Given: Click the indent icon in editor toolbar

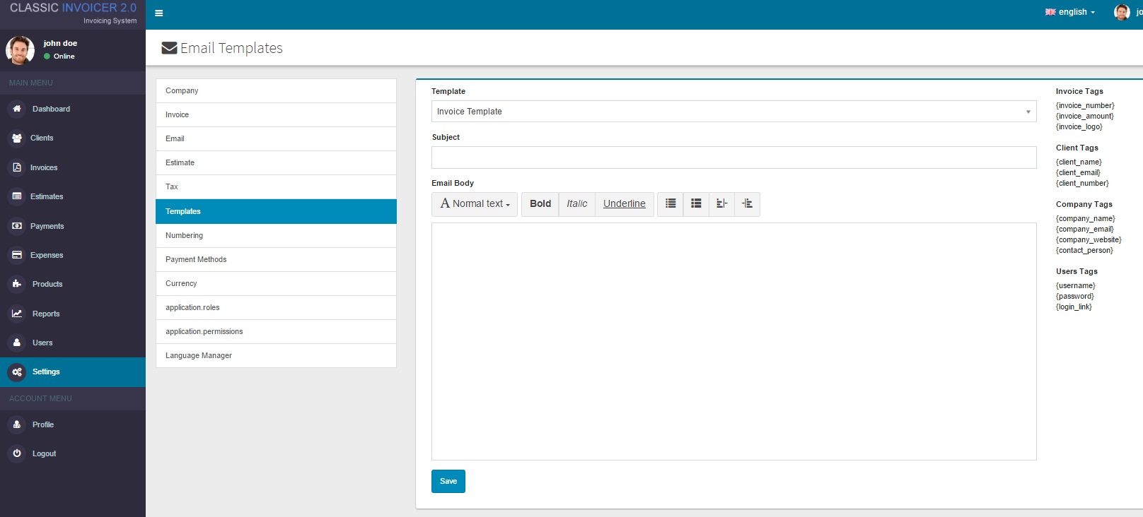Looking at the screenshot, I should coord(747,203).
